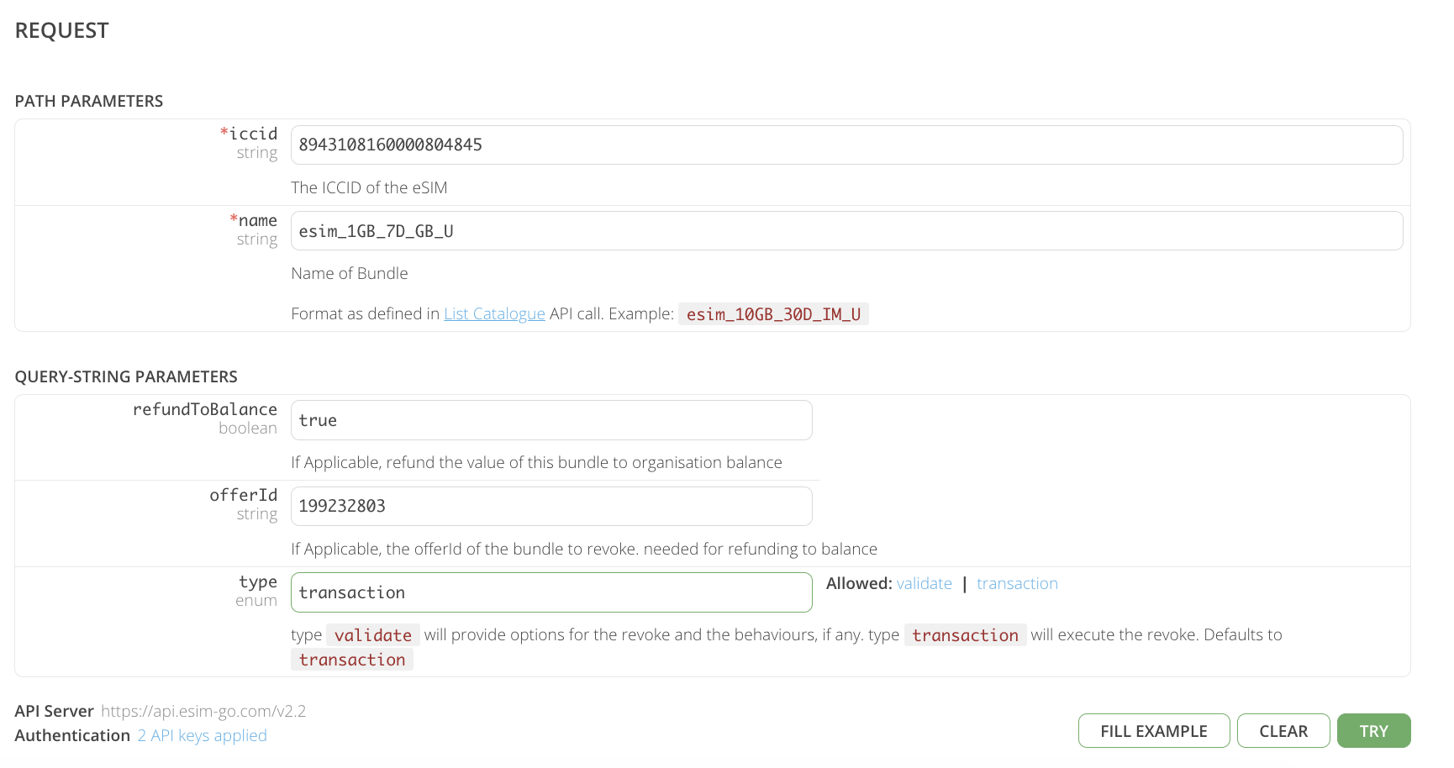Click the REQUEST heading
1454x768 pixels.
62,30
